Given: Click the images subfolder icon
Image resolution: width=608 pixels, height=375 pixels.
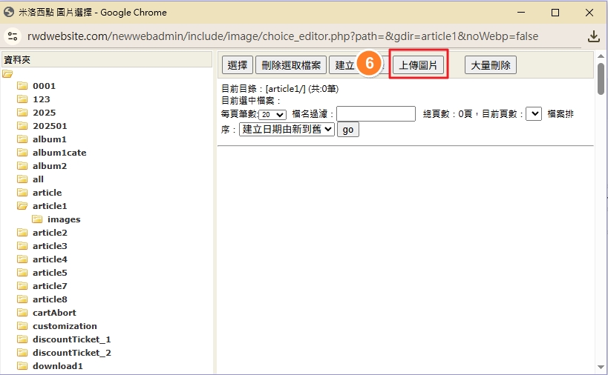Looking at the screenshot, I should pyautogui.click(x=37, y=219).
